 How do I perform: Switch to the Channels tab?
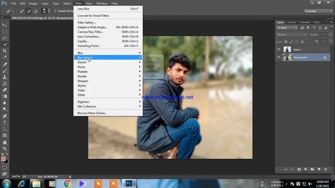[x=305, y=22]
